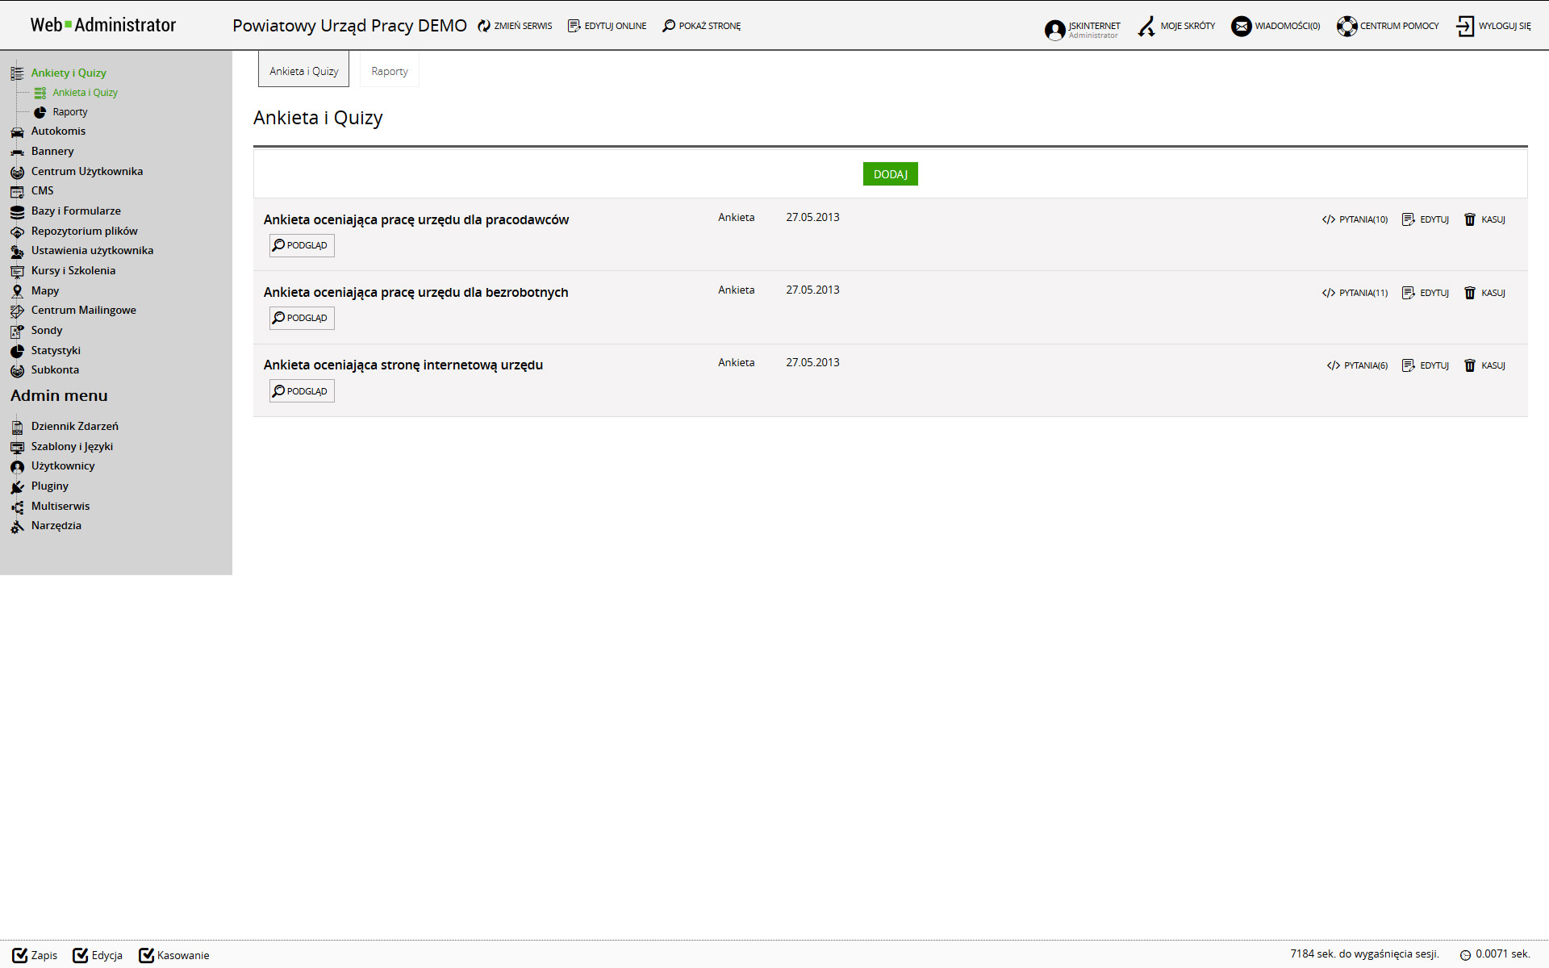Click the Wiadomości envelope icon

(x=1241, y=27)
